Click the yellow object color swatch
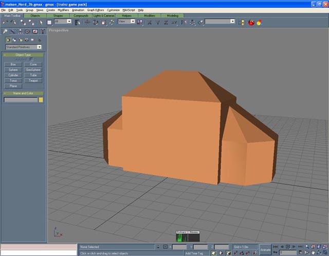 (x=41, y=99)
